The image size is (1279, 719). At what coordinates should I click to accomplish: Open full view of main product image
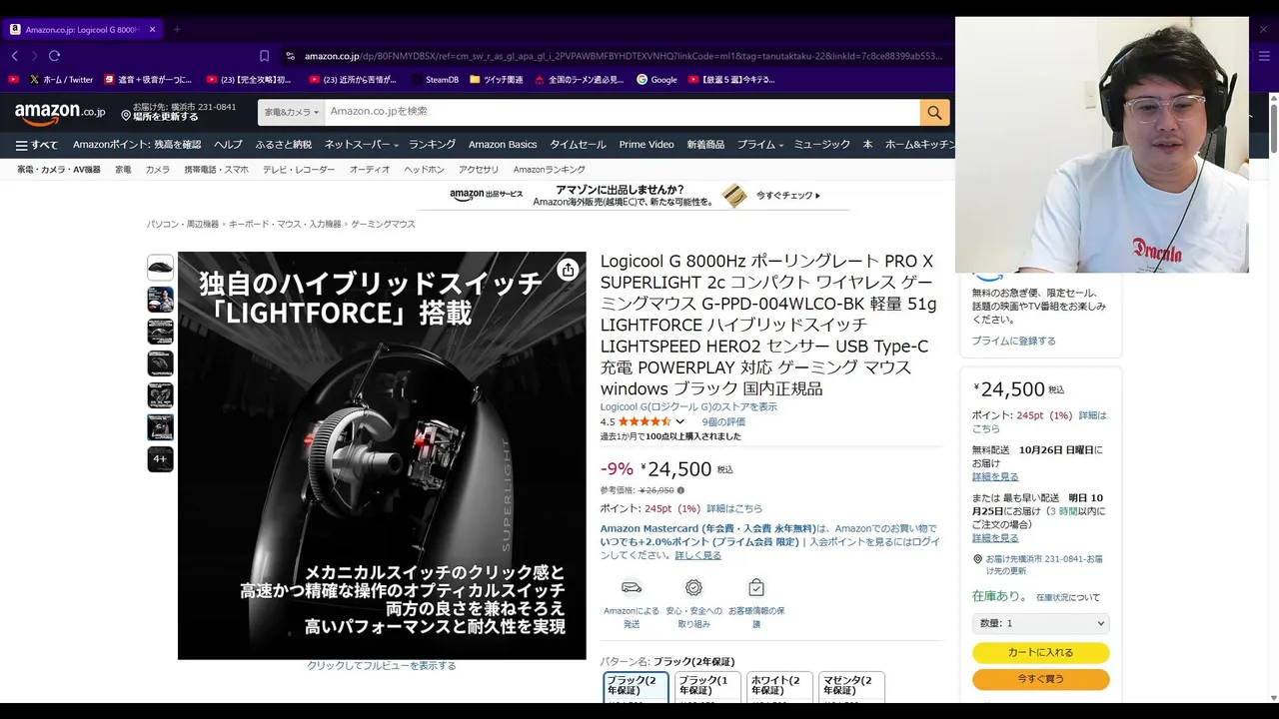pyautogui.click(x=382, y=455)
